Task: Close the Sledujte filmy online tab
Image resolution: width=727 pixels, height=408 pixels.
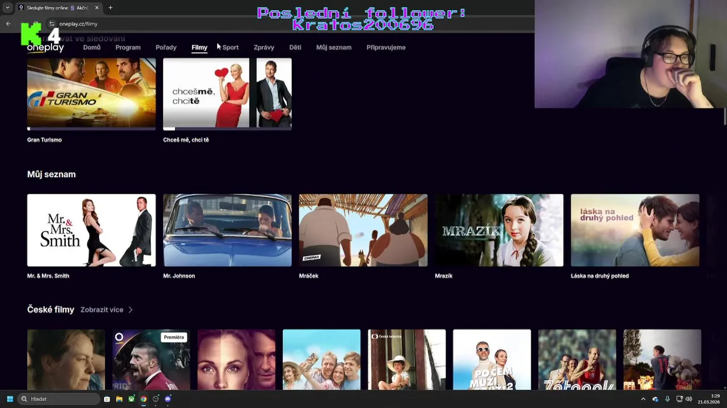Action: tap(97, 7)
